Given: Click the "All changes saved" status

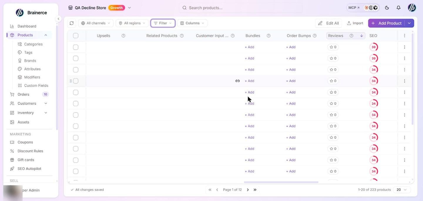Looking at the screenshot, I should [87, 190].
